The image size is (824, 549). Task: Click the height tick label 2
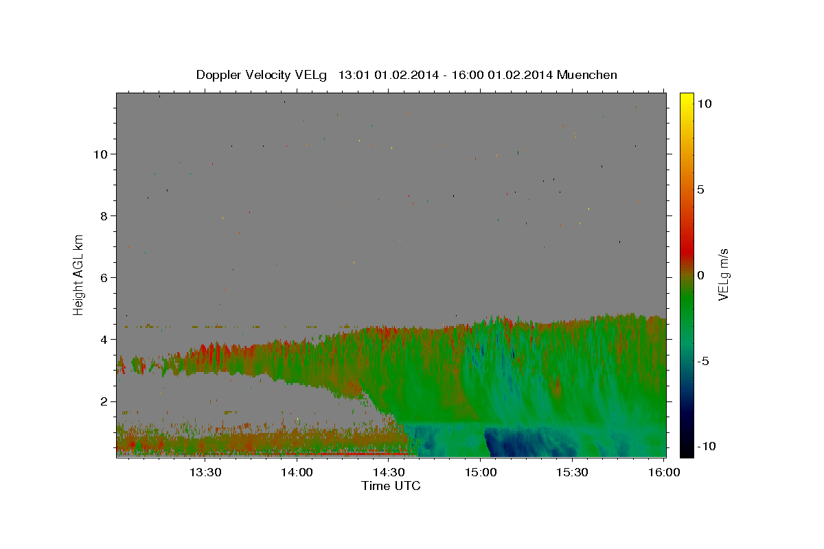[104, 401]
